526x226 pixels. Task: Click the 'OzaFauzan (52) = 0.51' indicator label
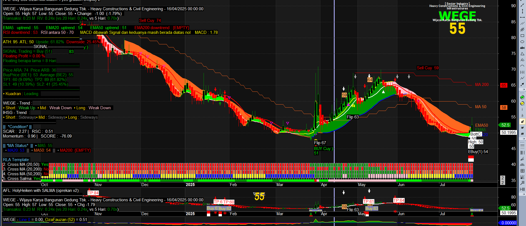(x=66, y=220)
